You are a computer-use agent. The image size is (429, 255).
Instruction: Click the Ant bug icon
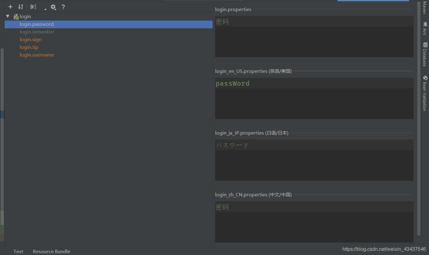coord(425,24)
